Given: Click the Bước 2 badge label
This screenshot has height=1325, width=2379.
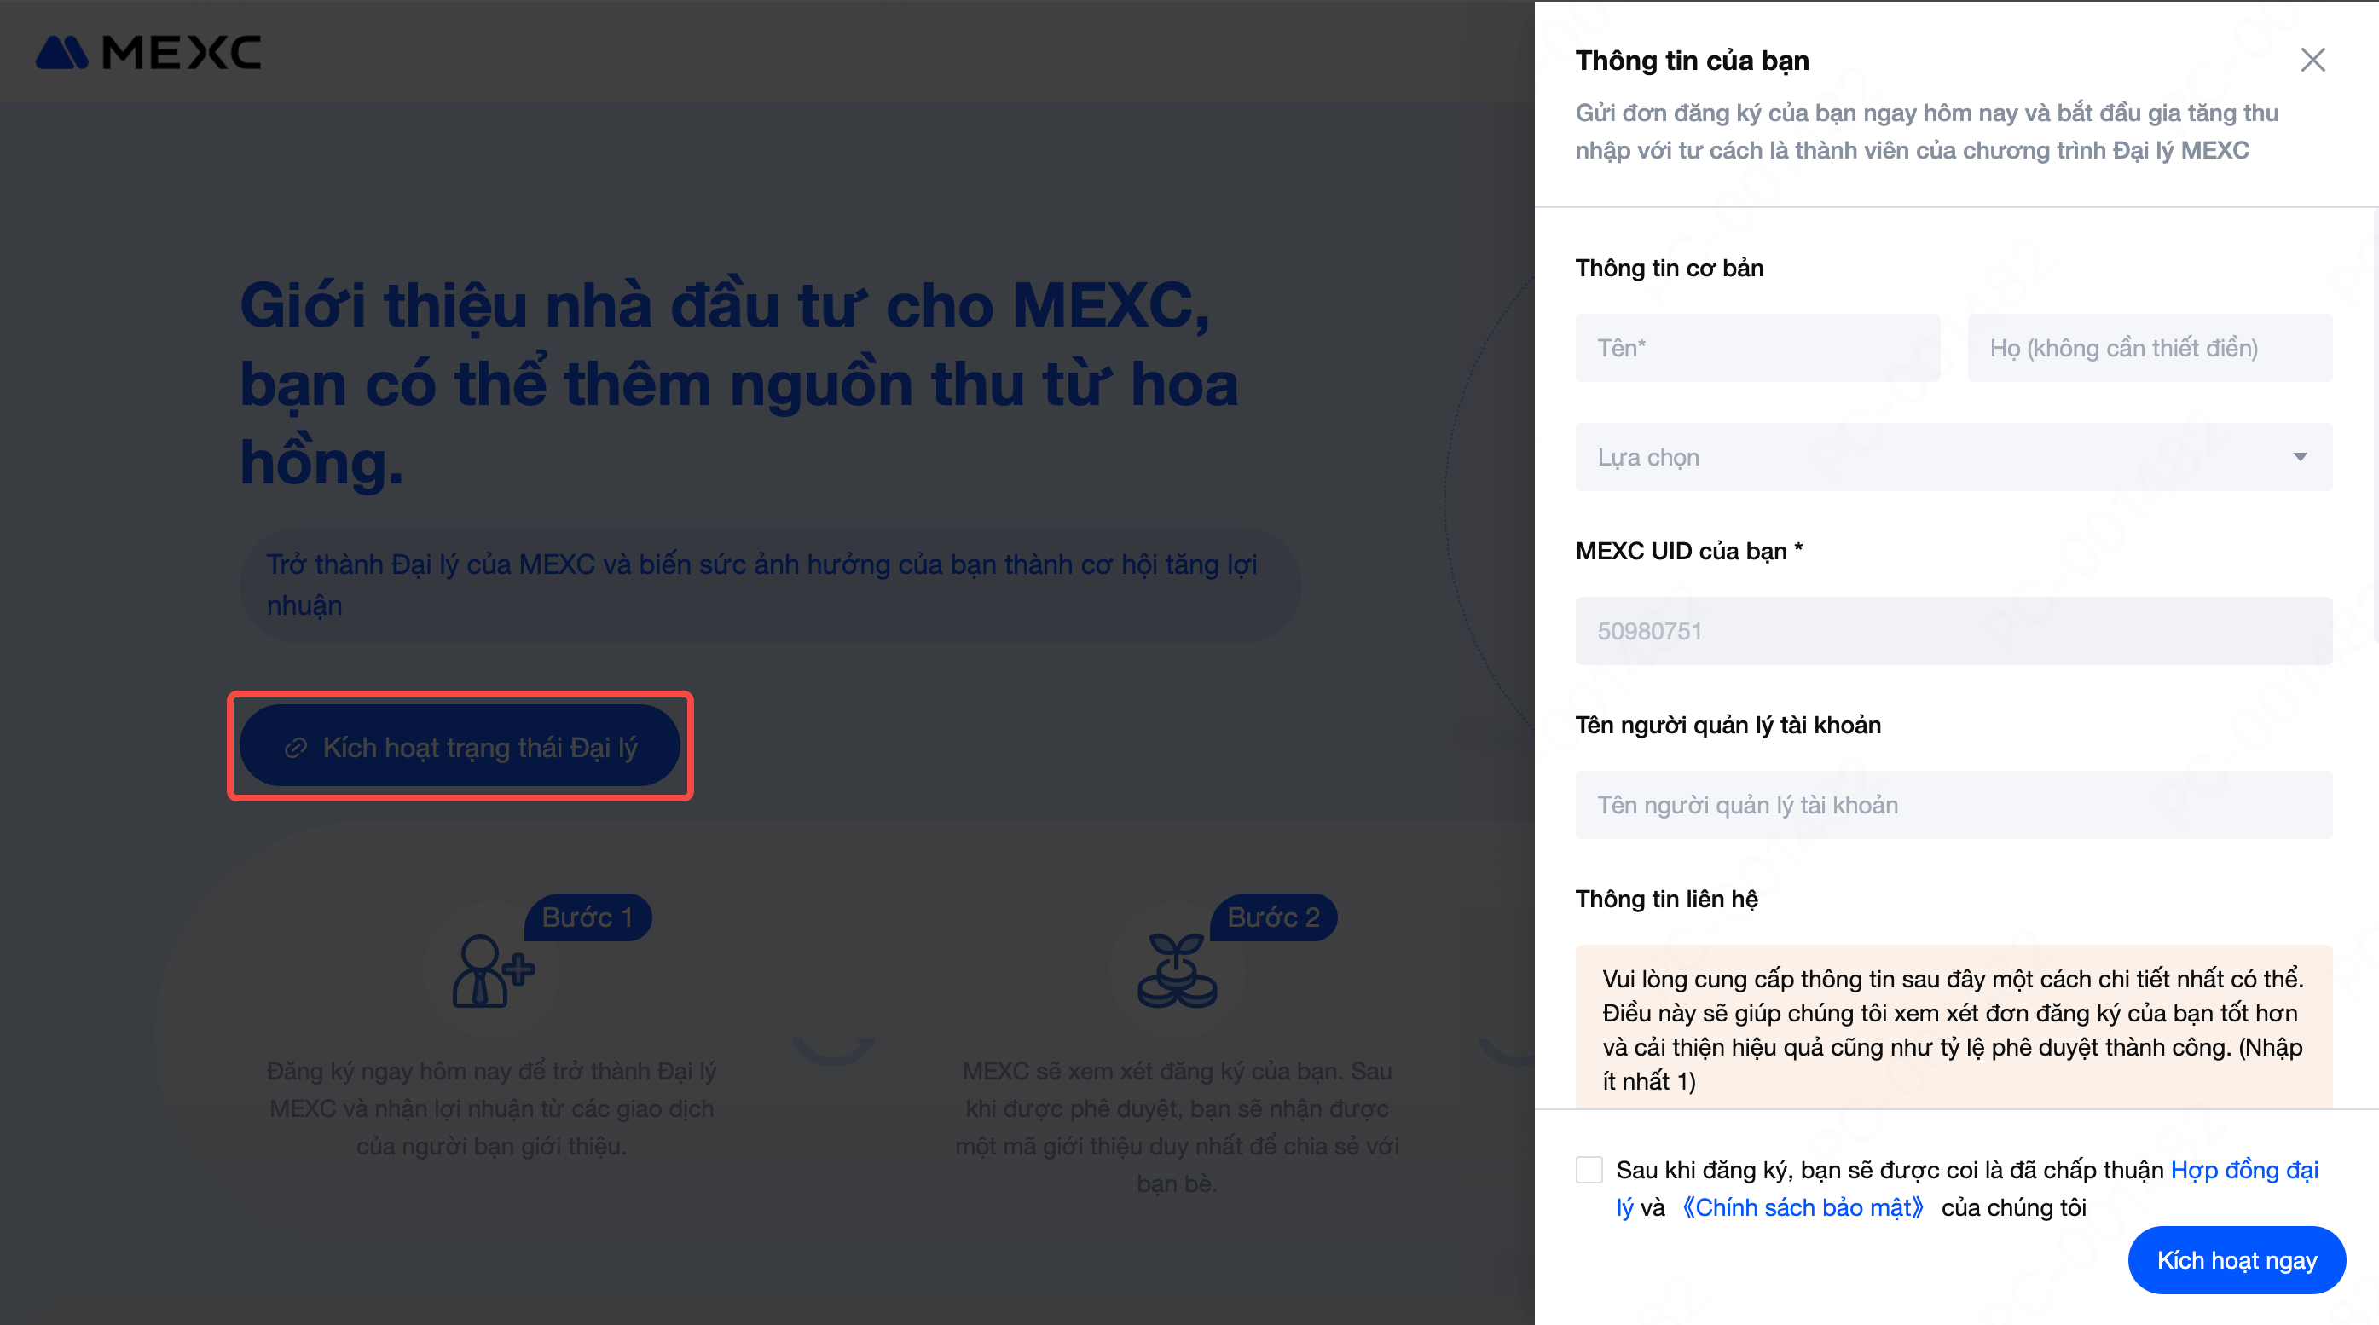Looking at the screenshot, I should 1272,917.
